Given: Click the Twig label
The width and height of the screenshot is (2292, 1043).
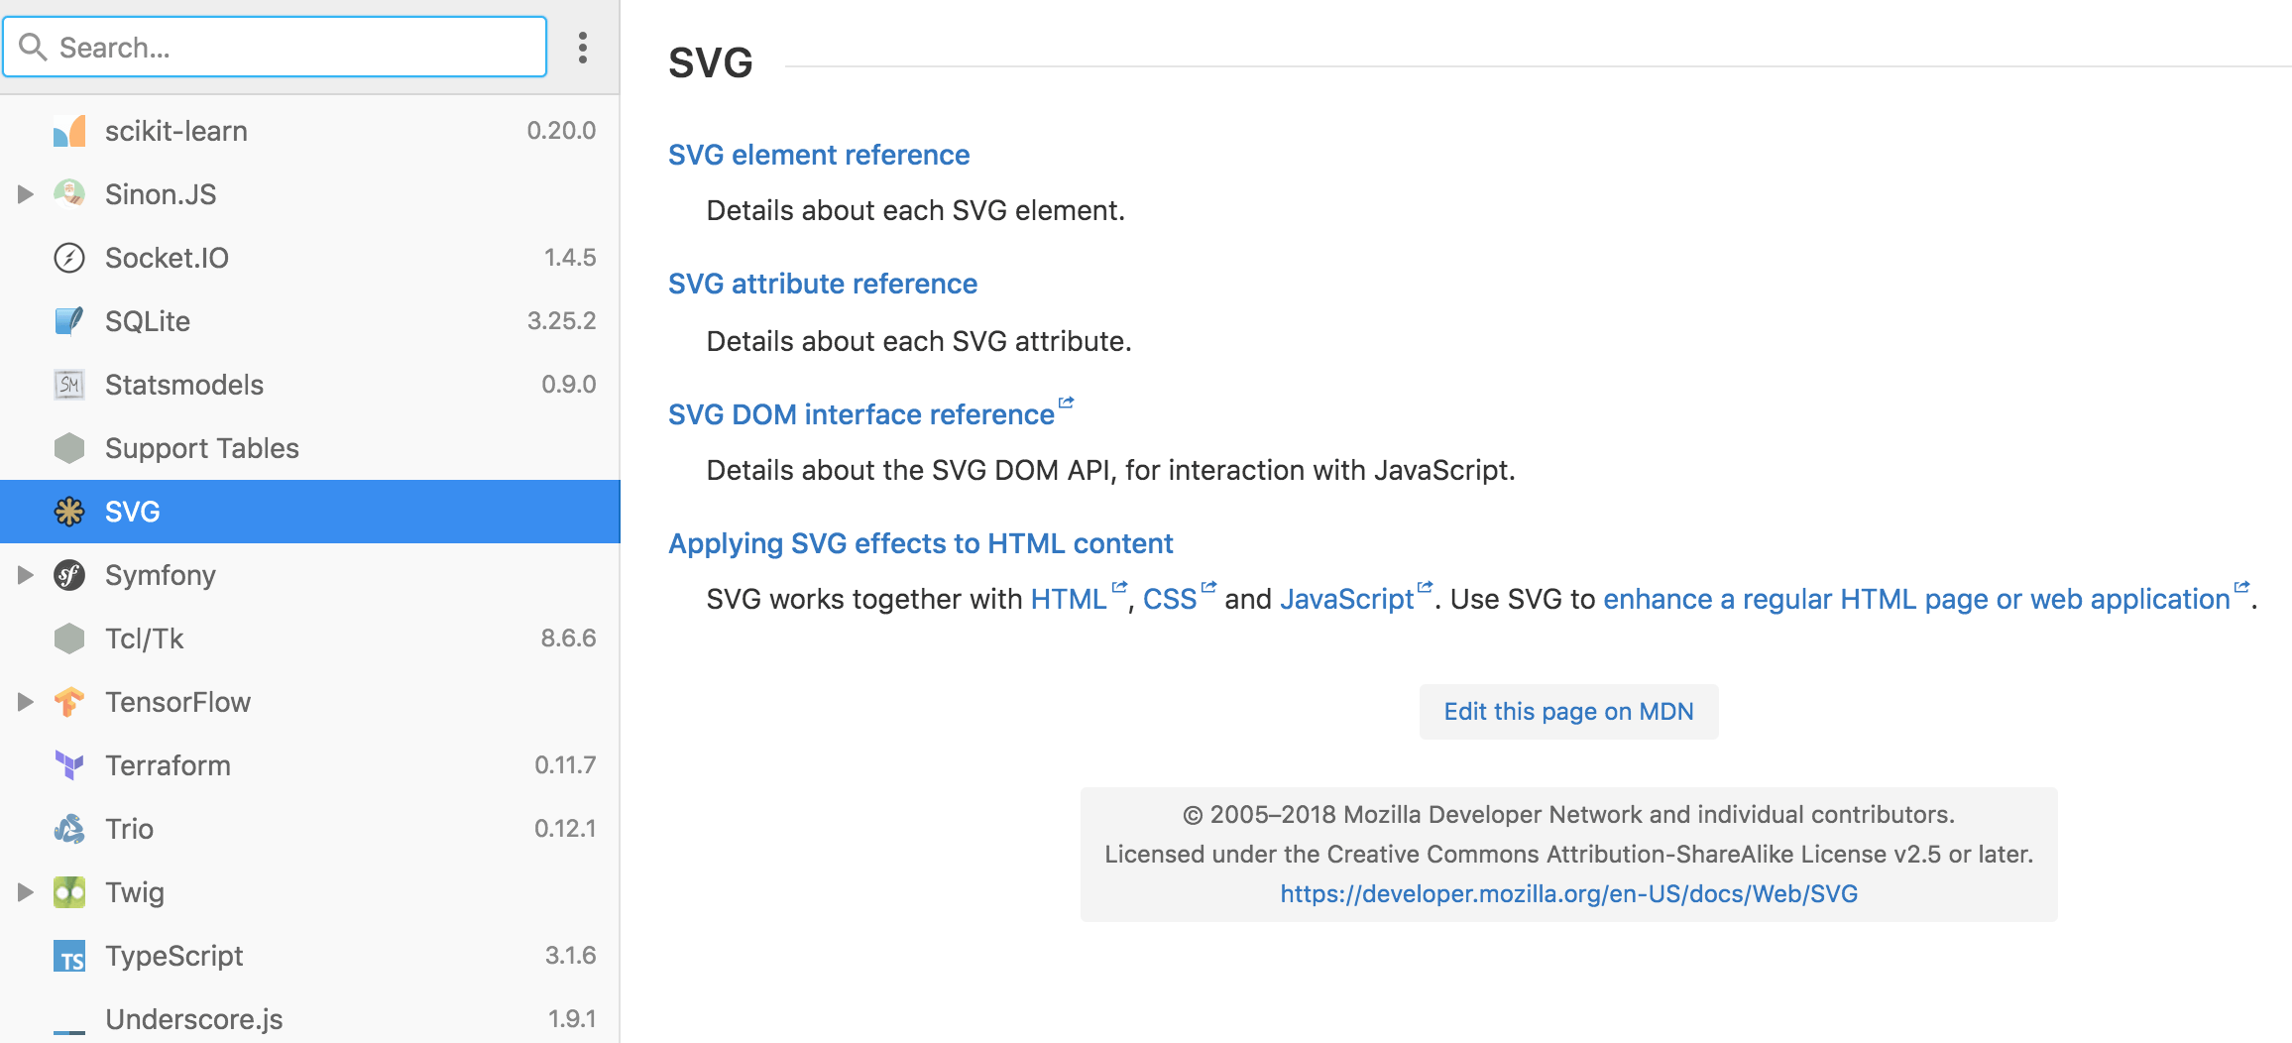Looking at the screenshot, I should [135, 892].
